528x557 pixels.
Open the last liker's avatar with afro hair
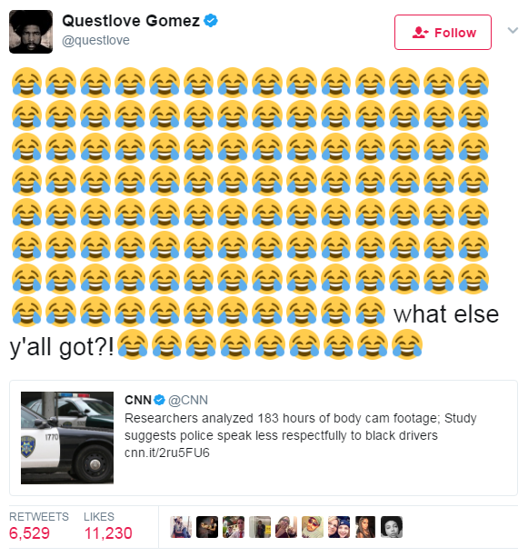392,527
